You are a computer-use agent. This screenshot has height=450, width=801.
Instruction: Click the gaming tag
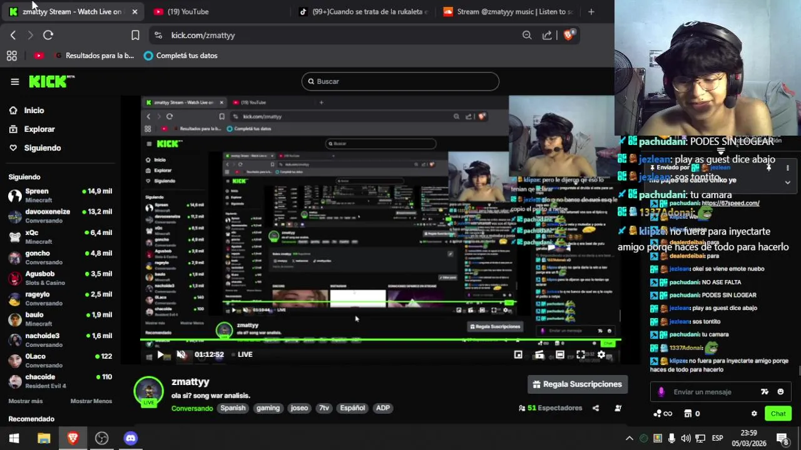tap(268, 408)
